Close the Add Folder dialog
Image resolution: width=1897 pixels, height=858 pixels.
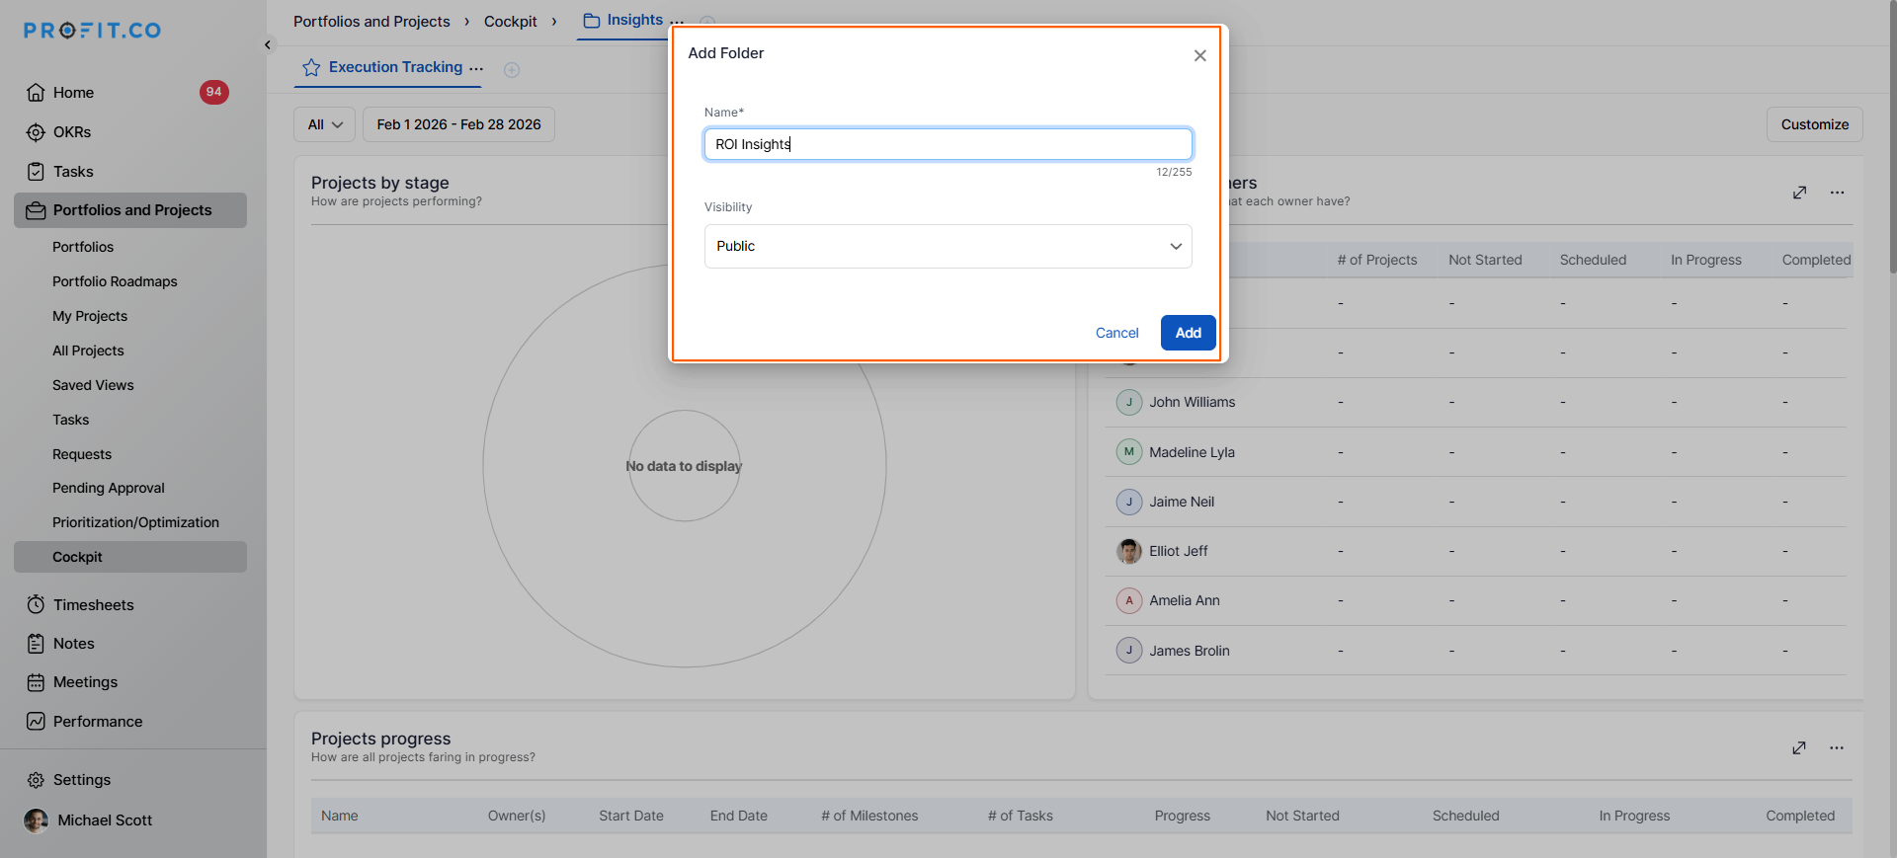(x=1199, y=55)
